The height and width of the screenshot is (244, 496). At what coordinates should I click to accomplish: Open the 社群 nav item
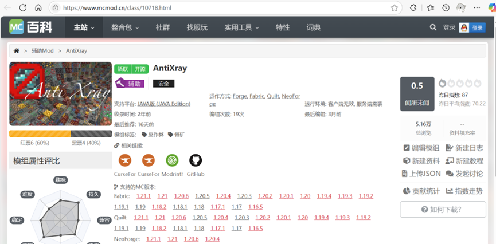click(163, 27)
